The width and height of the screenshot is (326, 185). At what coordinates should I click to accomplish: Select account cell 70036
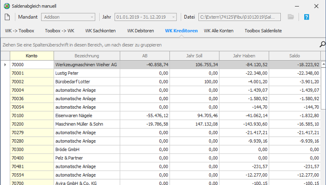coord(32,99)
